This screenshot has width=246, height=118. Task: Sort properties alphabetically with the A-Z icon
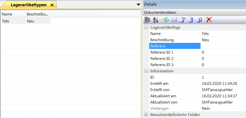coord(155,20)
